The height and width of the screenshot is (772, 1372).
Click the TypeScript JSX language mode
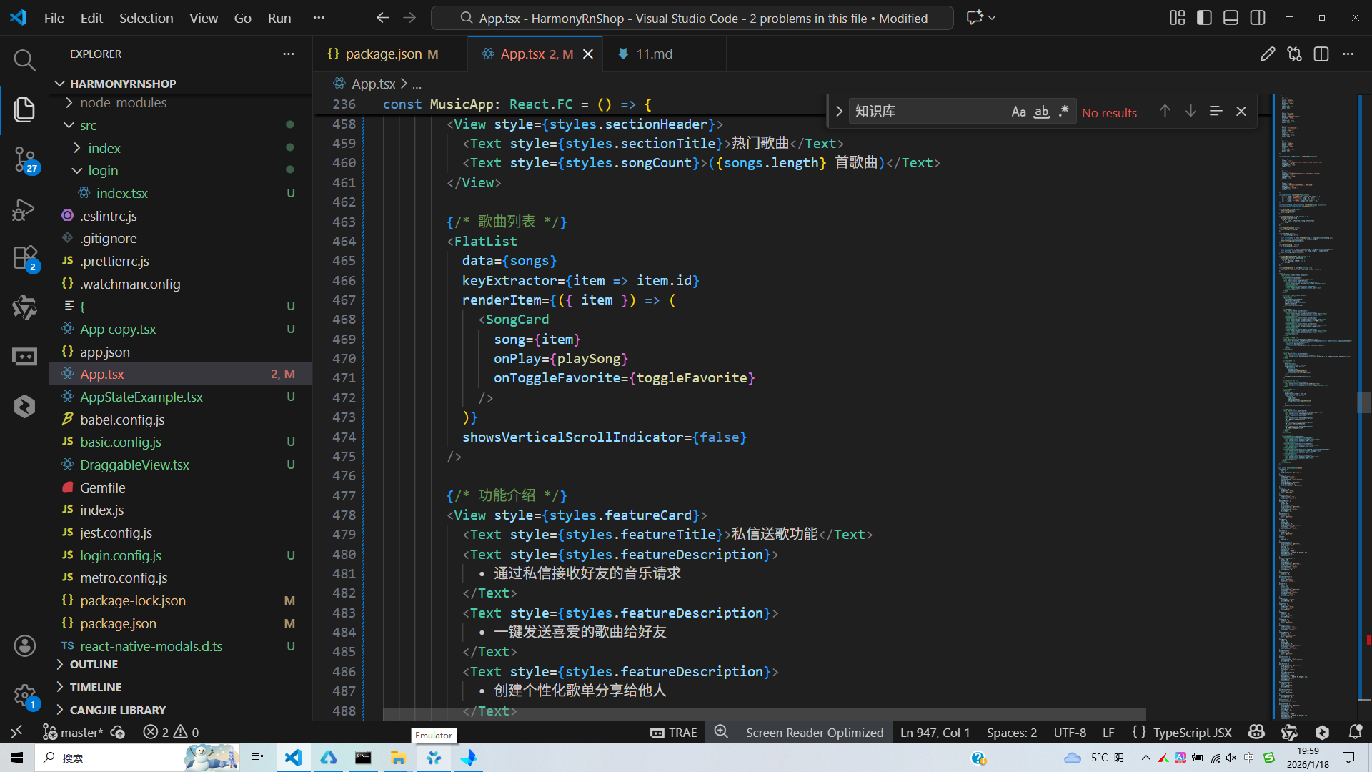(x=1192, y=732)
